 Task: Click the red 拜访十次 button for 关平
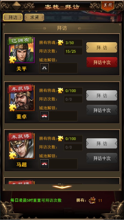pos(102,62)
